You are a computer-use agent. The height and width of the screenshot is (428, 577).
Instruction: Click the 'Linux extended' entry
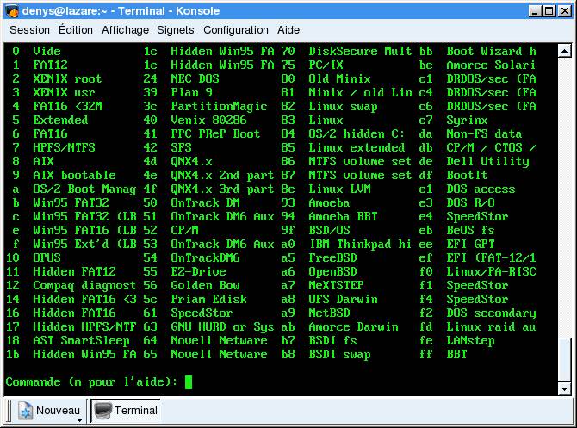(x=357, y=147)
